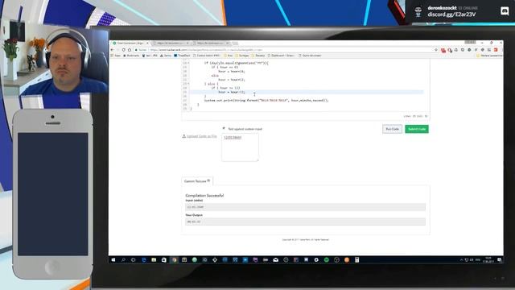Viewport: 515px width, 290px height.
Task: Open the Spotify icon in the taskbar
Action: (x=327, y=259)
